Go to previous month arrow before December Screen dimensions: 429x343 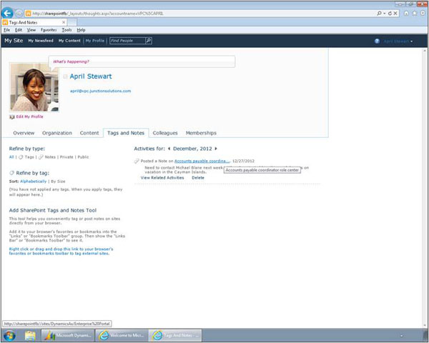pos(169,149)
